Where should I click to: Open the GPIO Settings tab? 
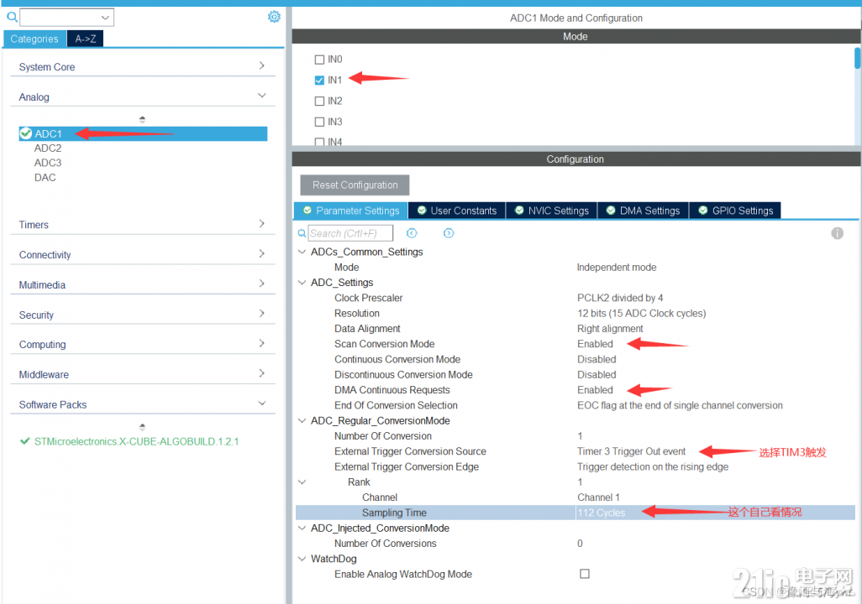[736, 211]
